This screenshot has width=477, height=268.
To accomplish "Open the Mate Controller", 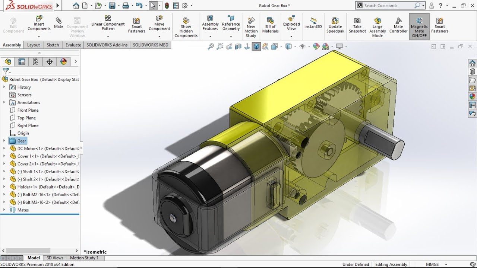I will [398, 25].
